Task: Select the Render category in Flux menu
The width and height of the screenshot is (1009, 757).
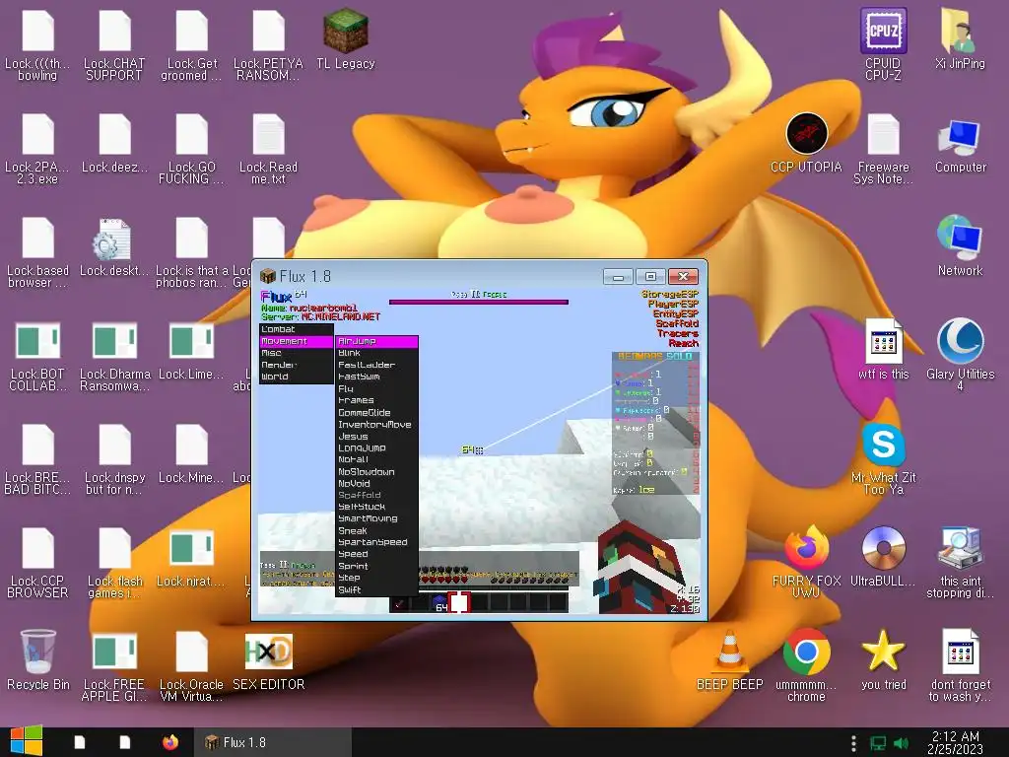Action: [x=296, y=365]
